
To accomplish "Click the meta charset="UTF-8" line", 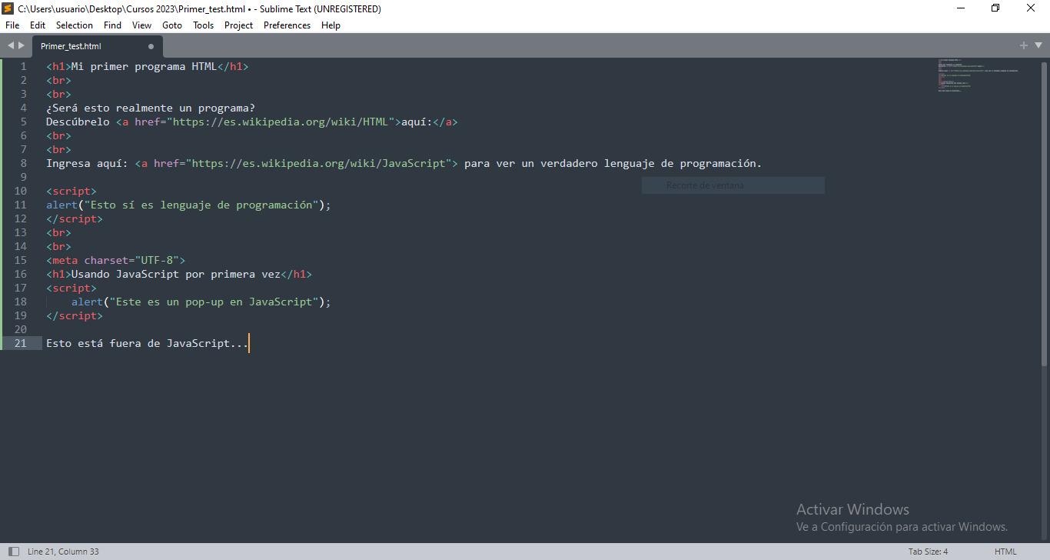I will (x=115, y=260).
